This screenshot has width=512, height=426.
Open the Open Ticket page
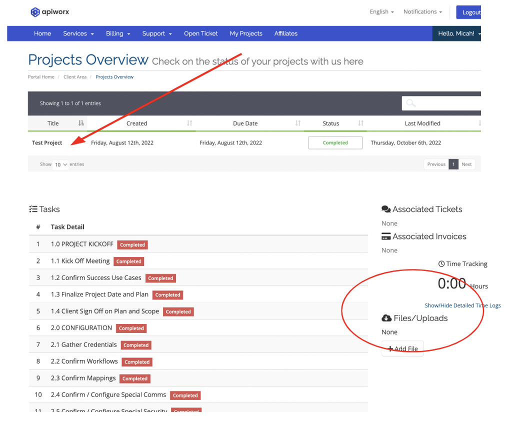coord(201,33)
